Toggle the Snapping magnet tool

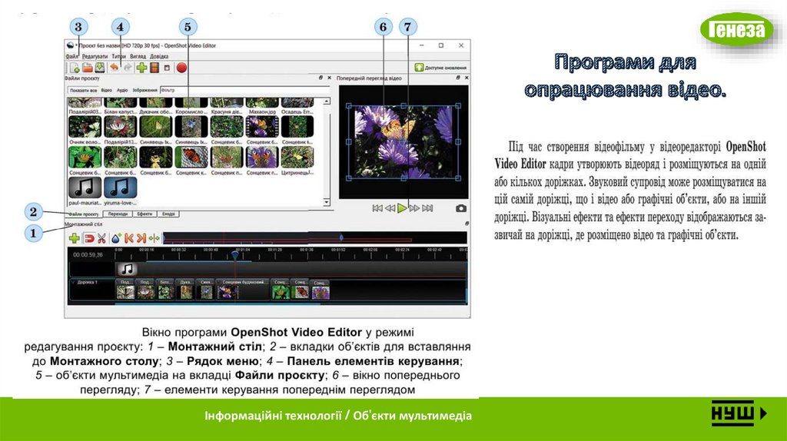pos(89,238)
